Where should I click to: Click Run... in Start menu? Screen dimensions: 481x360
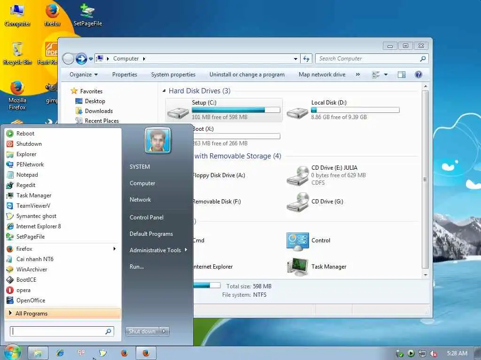(x=137, y=267)
